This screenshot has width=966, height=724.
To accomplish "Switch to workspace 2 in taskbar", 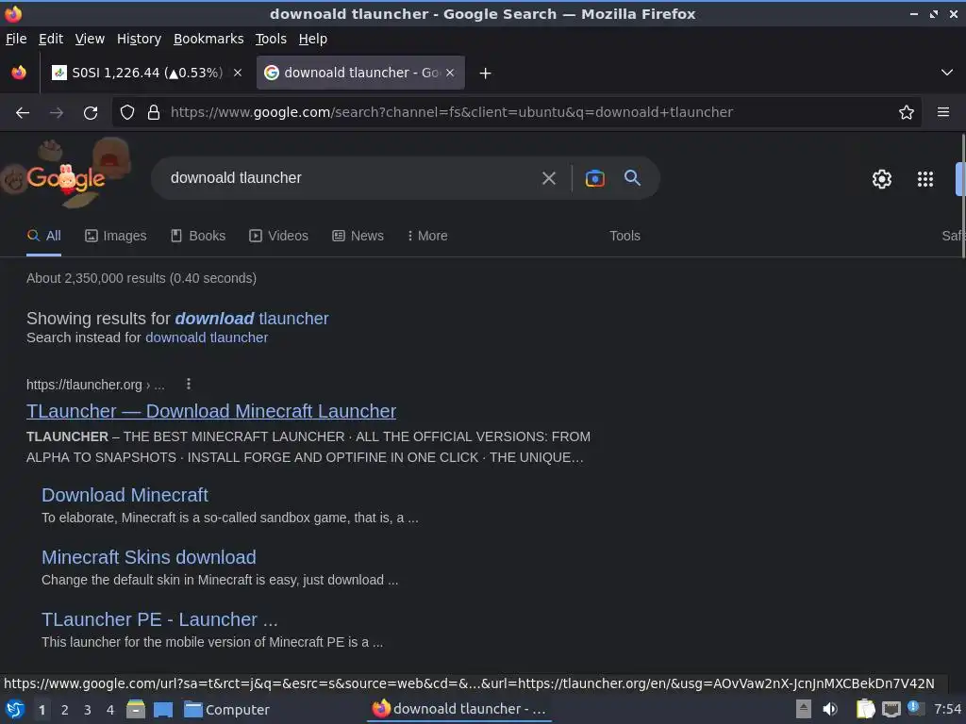I will (65, 710).
